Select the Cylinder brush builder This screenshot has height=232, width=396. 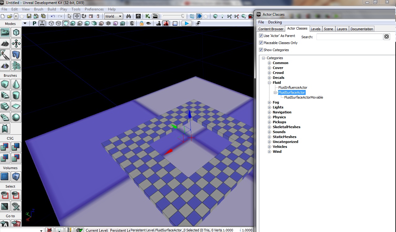16,95
